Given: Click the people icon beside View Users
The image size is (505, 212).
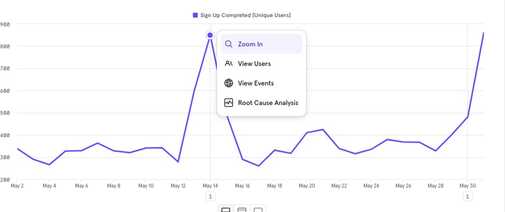Looking at the screenshot, I should click(x=228, y=64).
